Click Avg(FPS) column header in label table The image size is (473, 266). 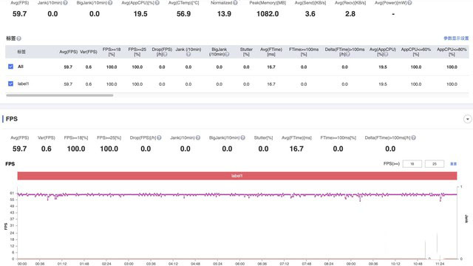tap(69, 52)
